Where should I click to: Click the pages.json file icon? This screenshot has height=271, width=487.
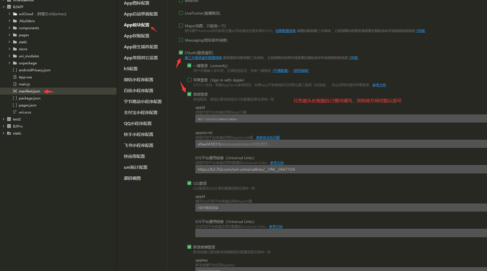click(x=15, y=105)
